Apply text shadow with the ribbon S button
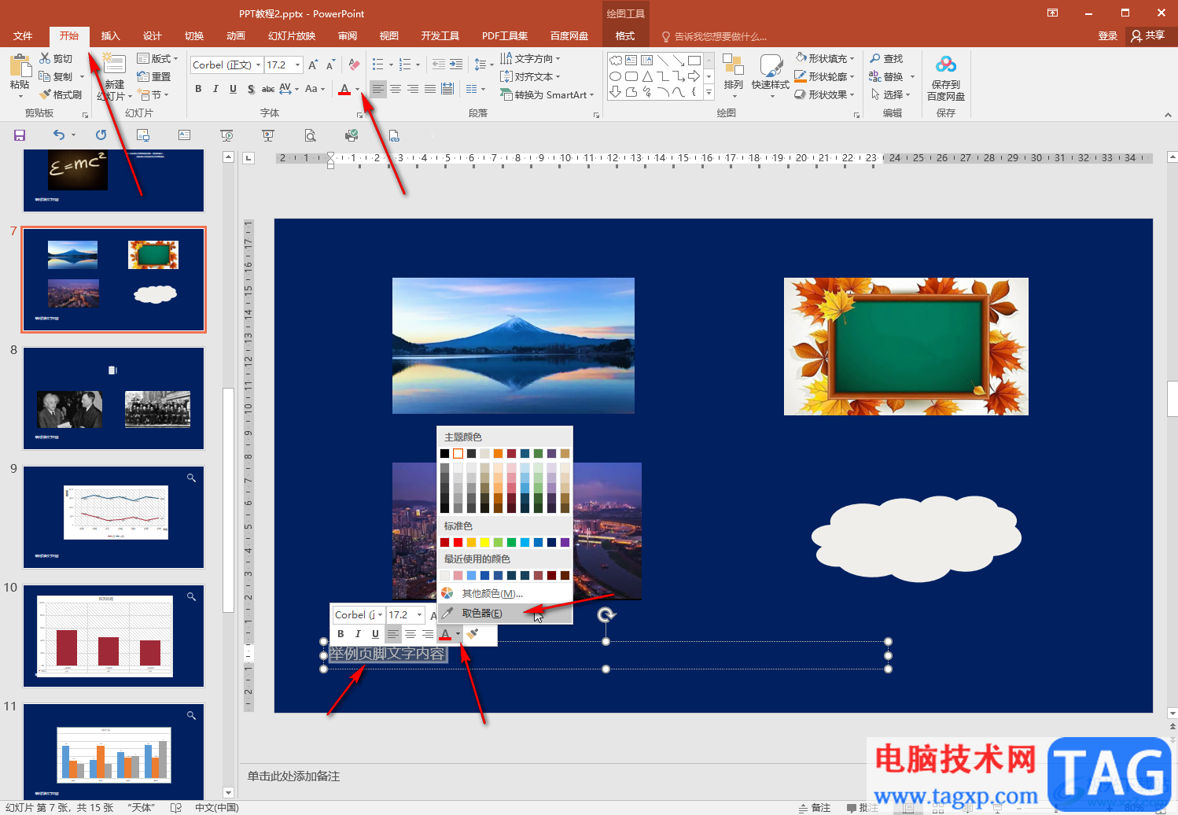The width and height of the screenshot is (1178, 815). coord(251,89)
